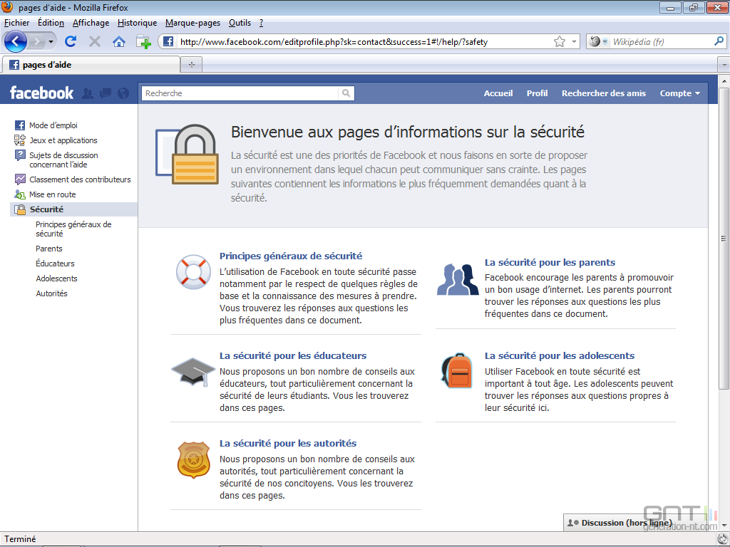Expand the Compte account menu

pyautogui.click(x=679, y=93)
